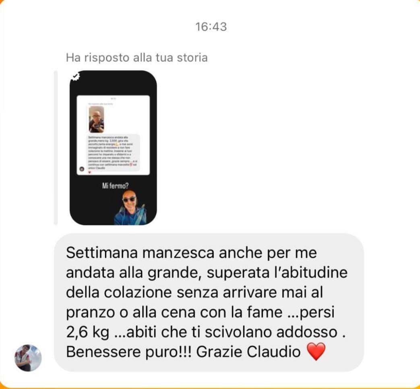420x389 pixels.
Task: Click bald man photo inside story preview
Action: [x=96, y=120]
